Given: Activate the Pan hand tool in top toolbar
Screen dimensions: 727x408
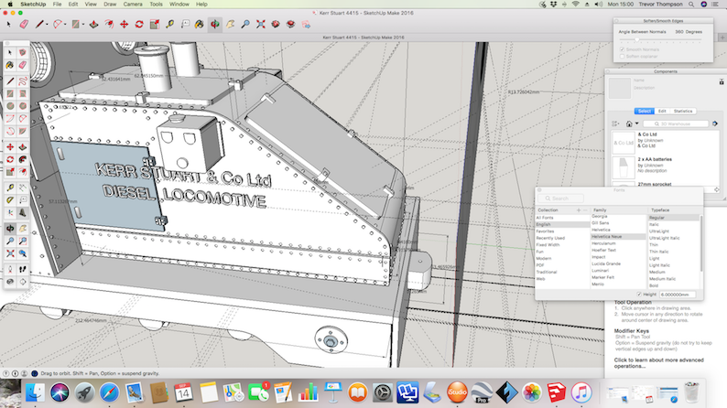Looking at the screenshot, I should coord(231,24).
